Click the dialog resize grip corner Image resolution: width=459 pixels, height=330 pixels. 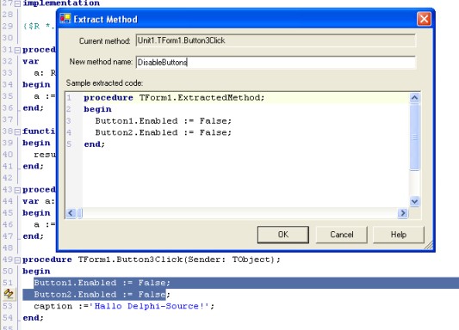(429, 246)
